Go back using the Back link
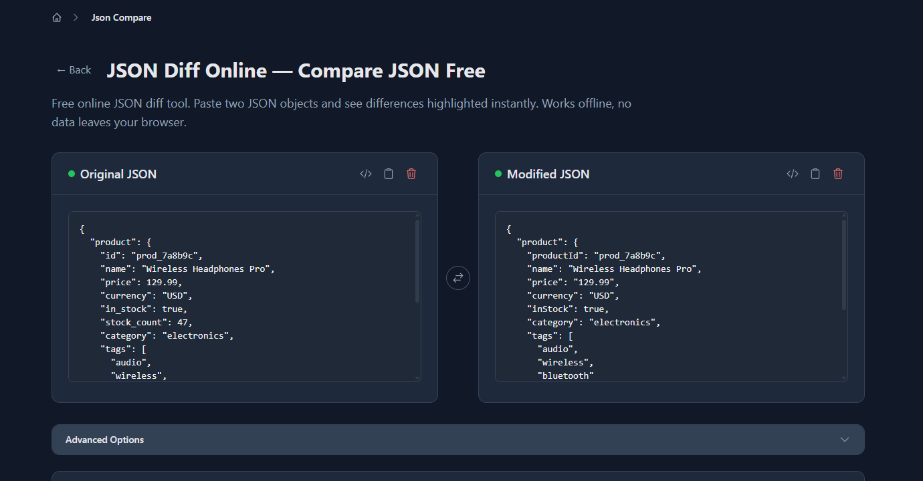The image size is (923, 481). (73, 69)
